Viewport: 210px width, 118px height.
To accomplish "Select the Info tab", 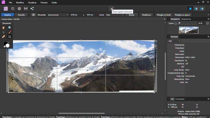I will (172, 99).
